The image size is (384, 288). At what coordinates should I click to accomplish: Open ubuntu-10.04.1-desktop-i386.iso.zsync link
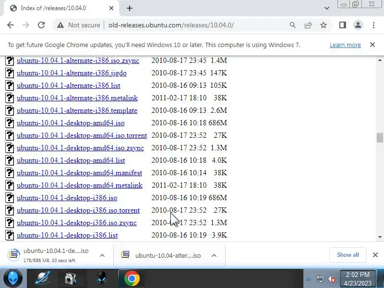[77, 223]
